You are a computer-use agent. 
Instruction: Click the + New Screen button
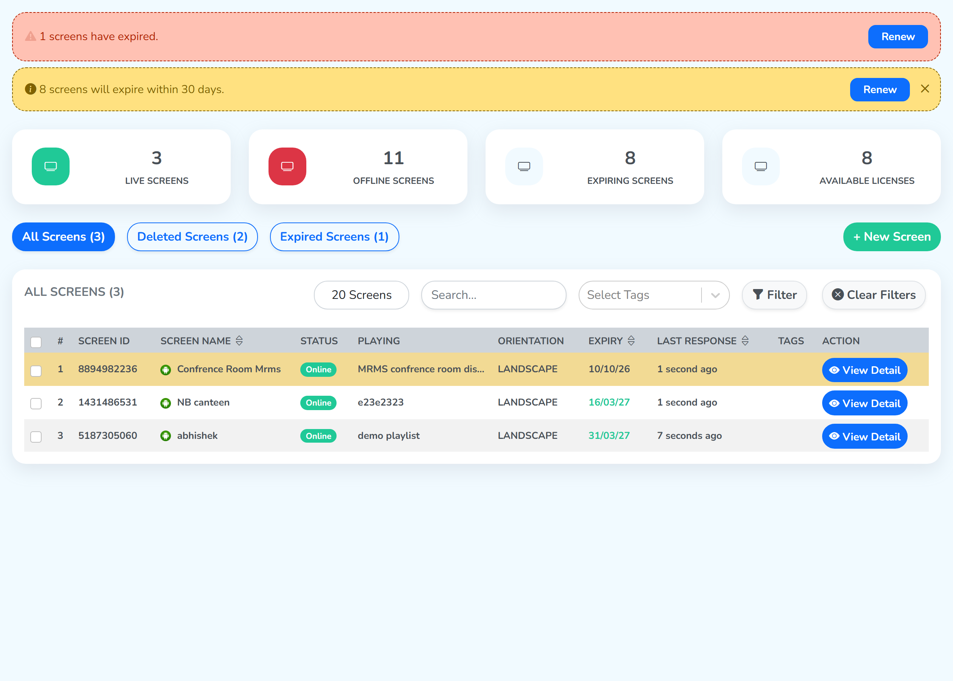click(x=892, y=237)
